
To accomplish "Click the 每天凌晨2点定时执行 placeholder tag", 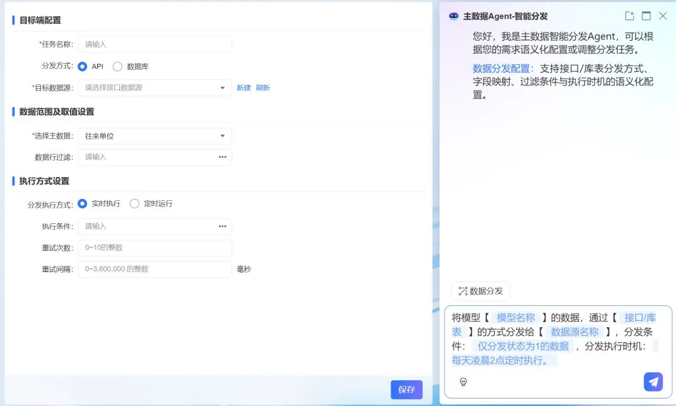I will [504, 360].
